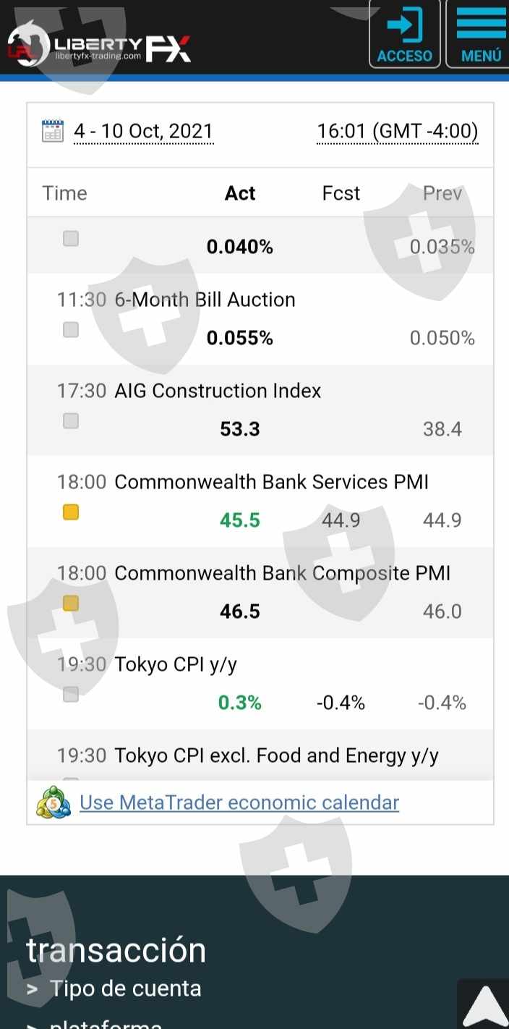Select the Tokyo CPI excl. Food and Energy row
Image resolution: width=509 pixels, height=1029 pixels.
(x=276, y=755)
